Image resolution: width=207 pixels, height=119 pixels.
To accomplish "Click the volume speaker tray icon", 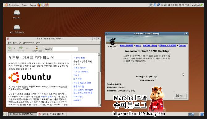I will pyautogui.click(x=165, y=5).
